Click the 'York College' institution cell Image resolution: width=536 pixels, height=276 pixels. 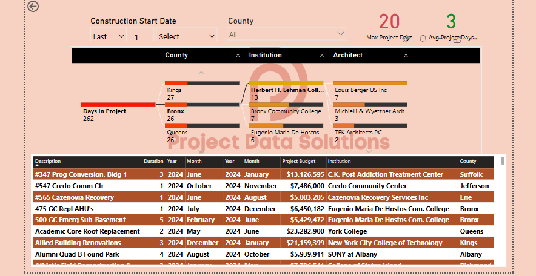pyautogui.click(x=392, y=231)
